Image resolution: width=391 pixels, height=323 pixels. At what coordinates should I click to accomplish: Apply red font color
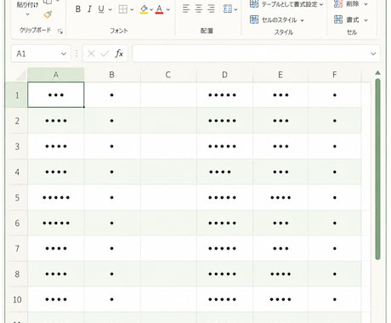click(x=159, y=9)
